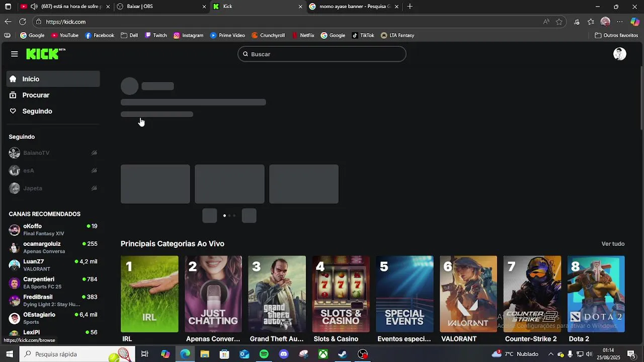The height and width of the screenshot is (362, 644).
Task: Open the Crunchyroll bookmark
Action: coord(268,35)
